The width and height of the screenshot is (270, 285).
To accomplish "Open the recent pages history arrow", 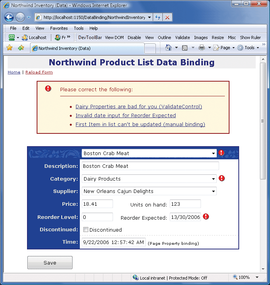I will coord(29,17).
